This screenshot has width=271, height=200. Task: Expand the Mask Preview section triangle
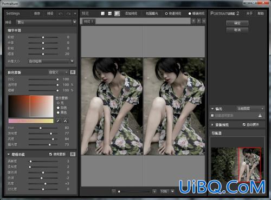(212, 124)
